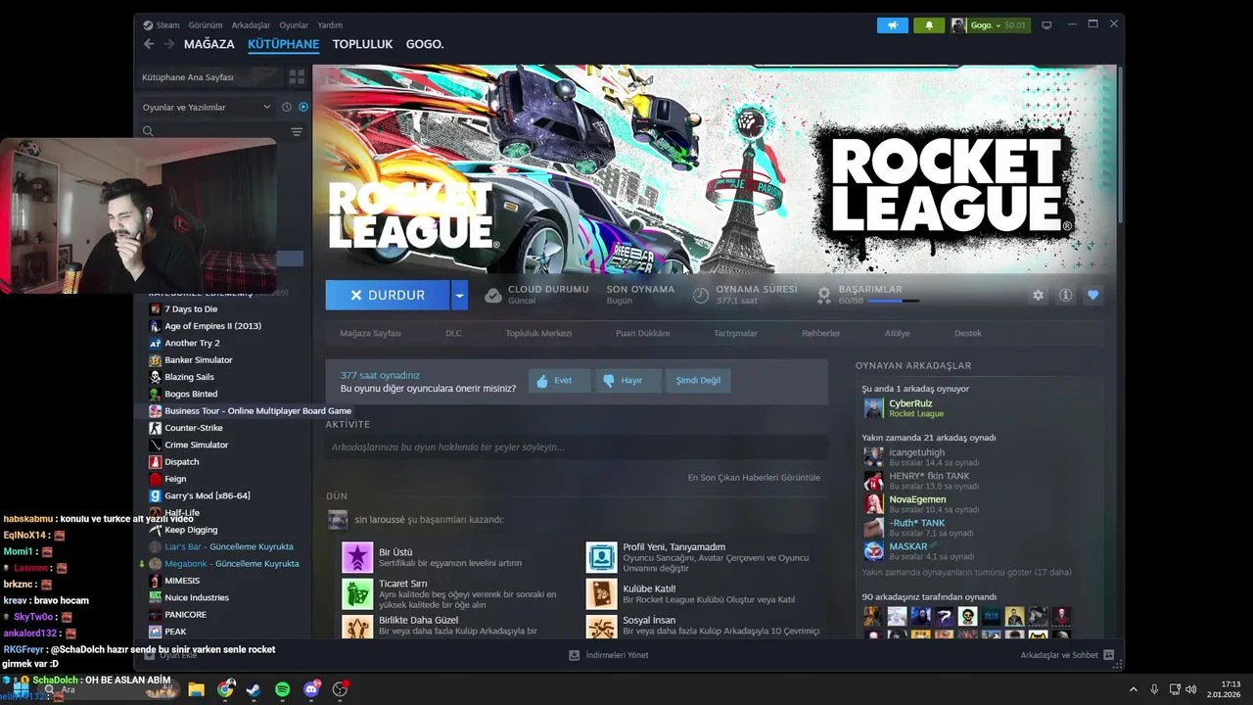Open File Explorer from taskbar
The height and width of the screenshot is (705, 1253).
pos(196,689)
